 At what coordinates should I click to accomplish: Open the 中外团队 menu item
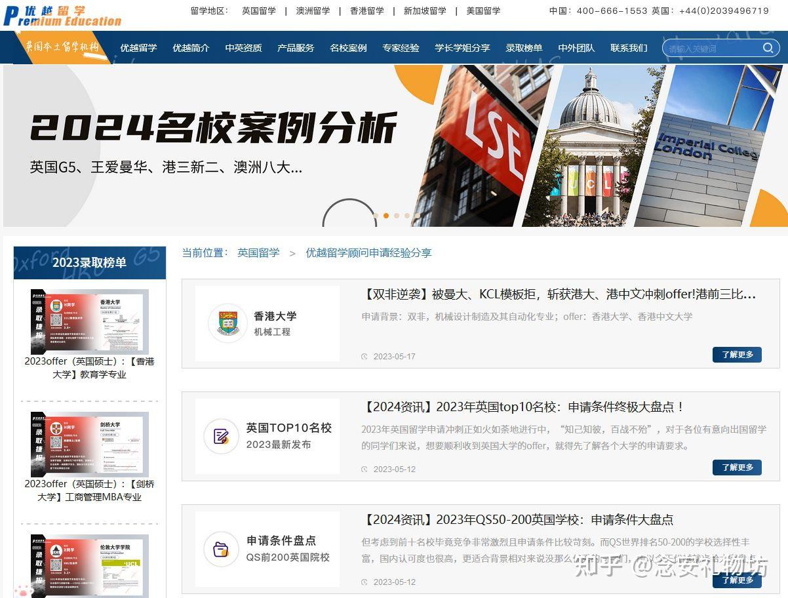pyautogui.click(x=576, y=48)
